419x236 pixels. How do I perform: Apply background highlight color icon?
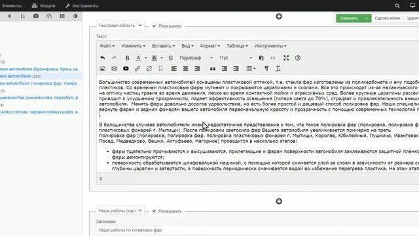click(x=155, y=58)
